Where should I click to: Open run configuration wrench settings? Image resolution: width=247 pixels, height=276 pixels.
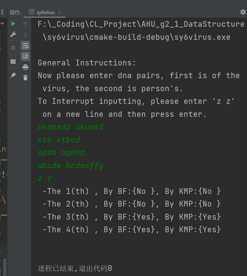13,35
